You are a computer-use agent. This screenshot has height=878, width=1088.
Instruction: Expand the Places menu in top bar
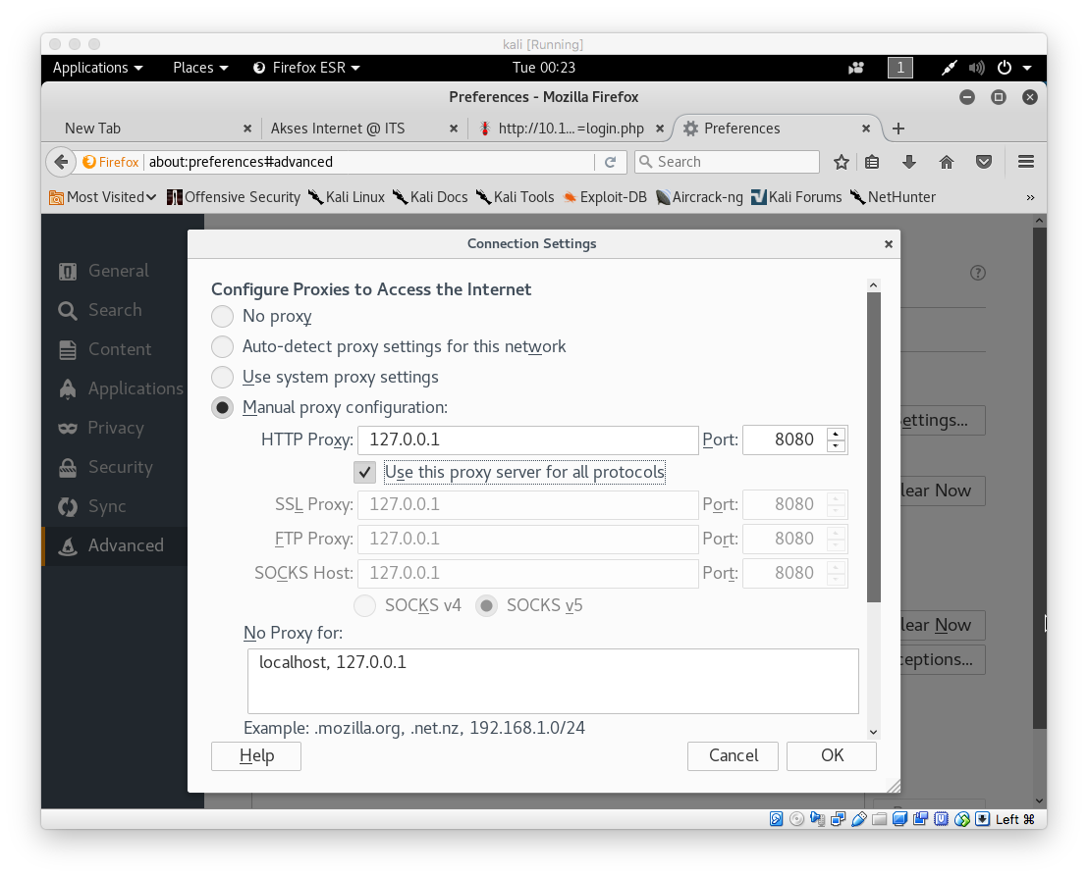pyautogui.click(x=200, y=68)
